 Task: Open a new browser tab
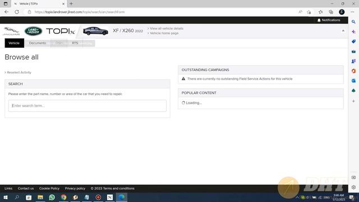[x=71, y=4]
